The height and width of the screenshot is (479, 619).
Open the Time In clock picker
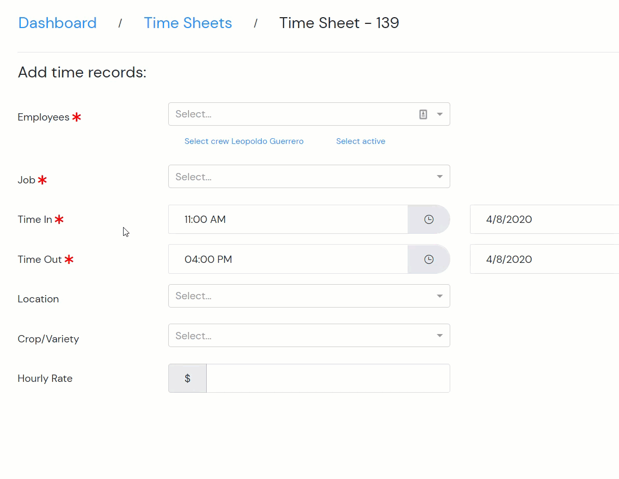pyautogui.click(x=429, y=219)
